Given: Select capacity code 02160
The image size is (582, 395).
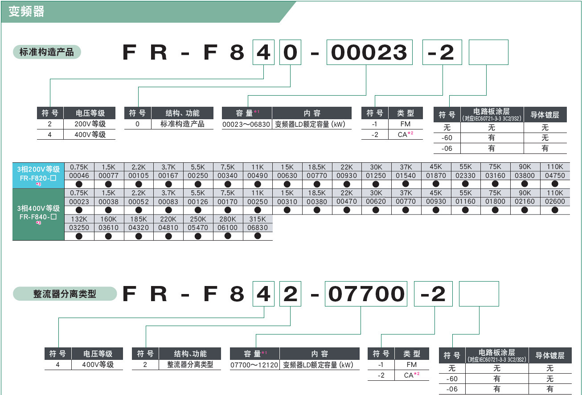Looking at the screenshot, I should point(525,202).
